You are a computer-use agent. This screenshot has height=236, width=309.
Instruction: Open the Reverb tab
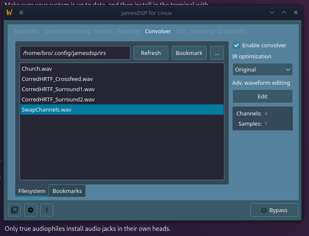pyautogui.click(x=104, y=31)
